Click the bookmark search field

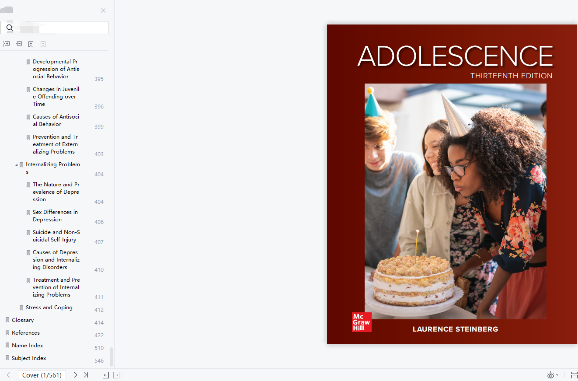(54, 28)
